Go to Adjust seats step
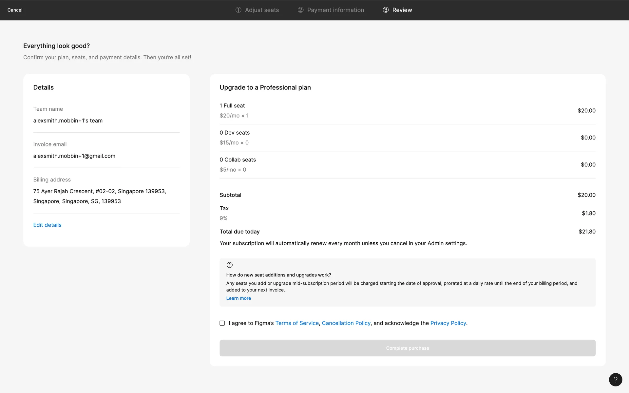The height and width of the screenshot is (393, 629). coord(262,10)
